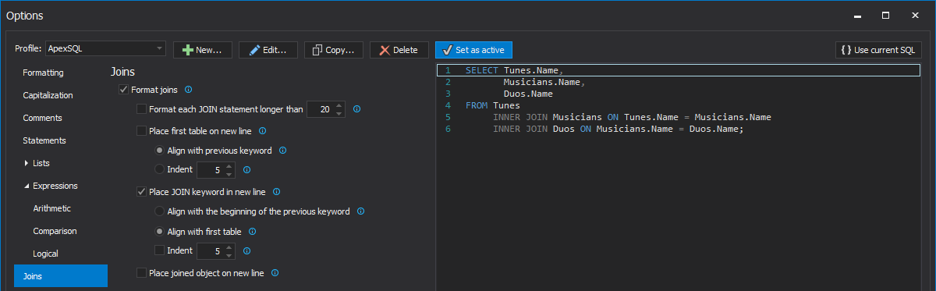Check Place joined object on new line
Viewport: 936px width, 291px height.
click(141, 273)
